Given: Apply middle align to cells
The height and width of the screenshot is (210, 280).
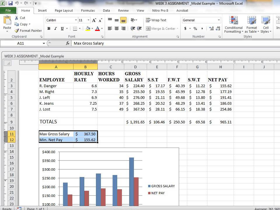Looking at the screenshot, I should (117, 20).
